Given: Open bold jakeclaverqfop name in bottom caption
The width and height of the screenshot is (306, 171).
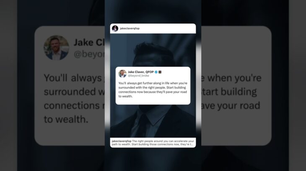Looking at the screenshot, I should point(122,141).
